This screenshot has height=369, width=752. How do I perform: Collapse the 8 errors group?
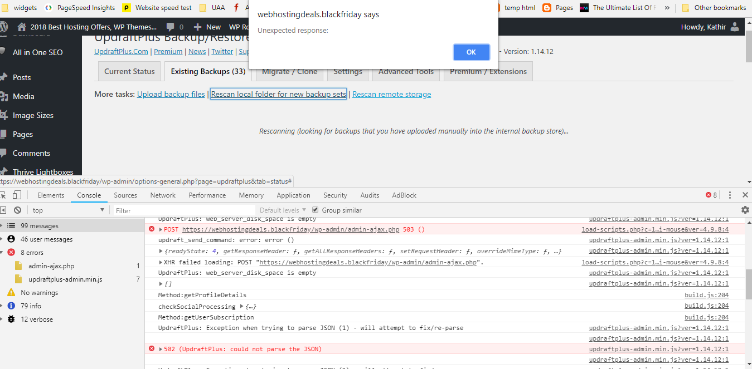point(3,253)
